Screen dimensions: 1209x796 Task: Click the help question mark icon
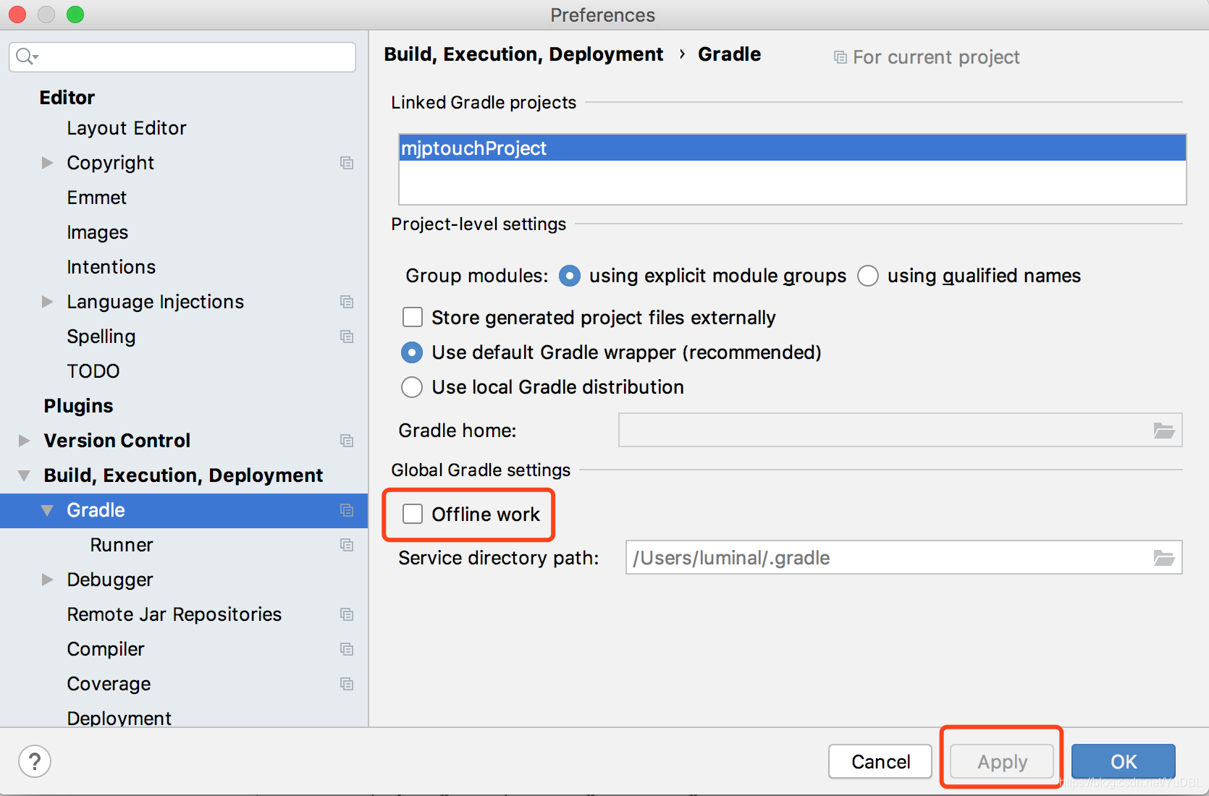click(x=34, y=761)
